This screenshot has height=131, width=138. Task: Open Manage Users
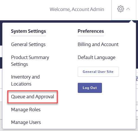coord(26,123)
